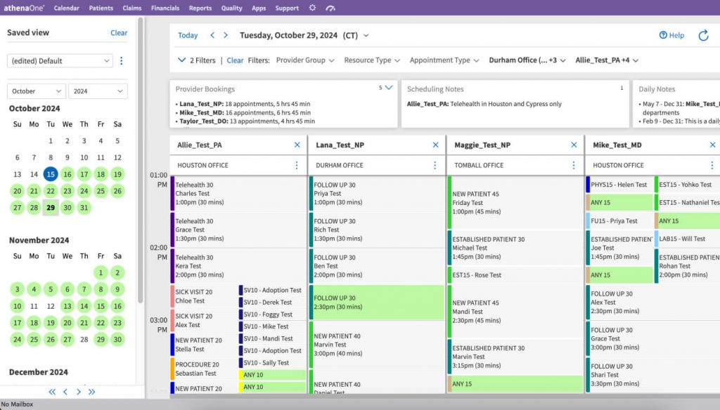
Task: Clear all filters with the Clear link
Action: pyautogui.click(x=235, y=60)
